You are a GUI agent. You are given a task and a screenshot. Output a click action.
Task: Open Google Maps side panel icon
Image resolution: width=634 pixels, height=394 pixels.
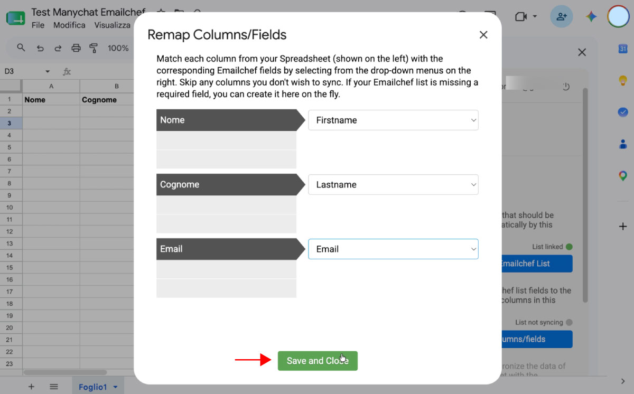pyautogui.click(x=623, y=176)
